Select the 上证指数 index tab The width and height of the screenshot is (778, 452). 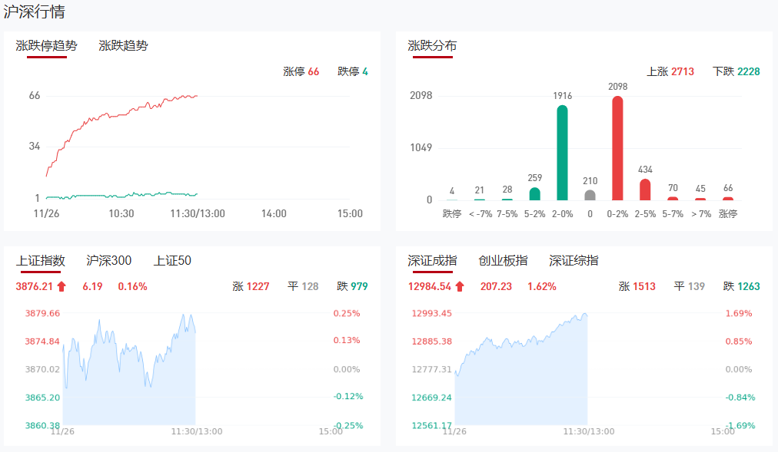pos(41,261)
